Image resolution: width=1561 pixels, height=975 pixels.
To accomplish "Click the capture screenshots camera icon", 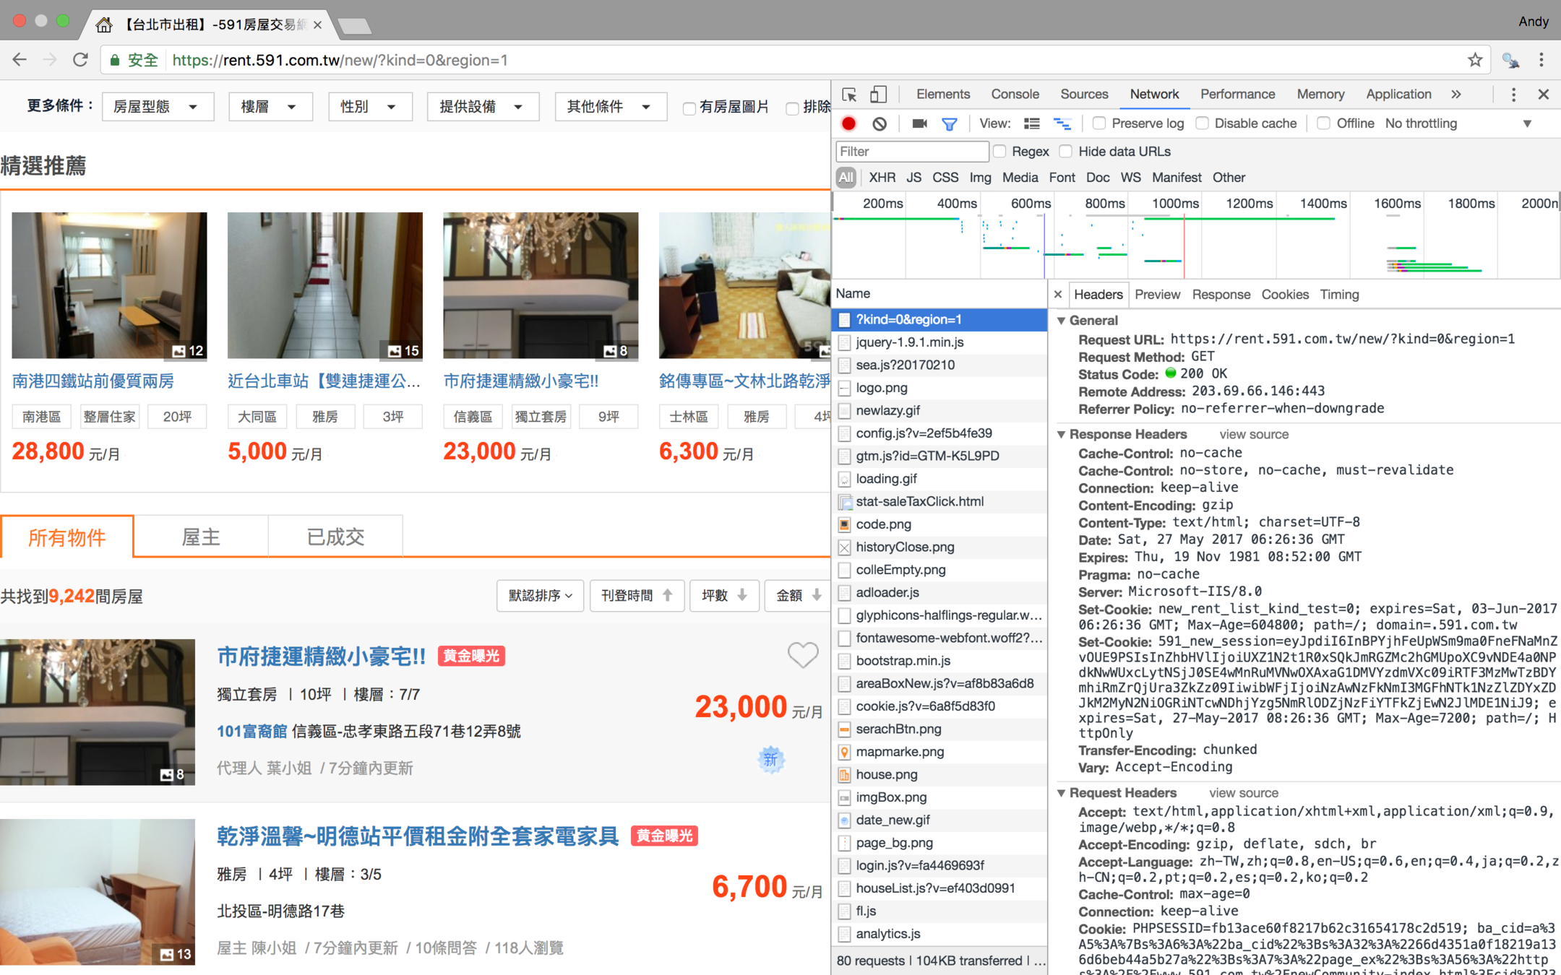I will point(919,123).
